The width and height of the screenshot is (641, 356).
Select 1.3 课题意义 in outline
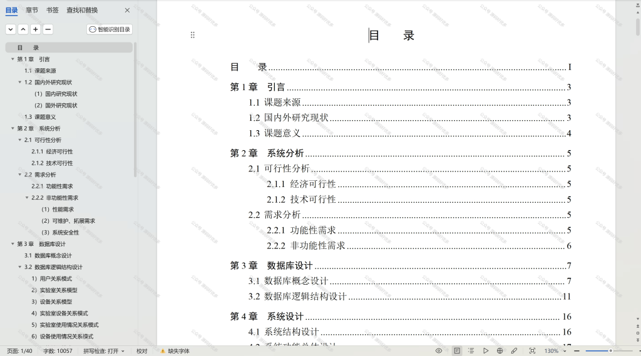(x=40, y=117)
